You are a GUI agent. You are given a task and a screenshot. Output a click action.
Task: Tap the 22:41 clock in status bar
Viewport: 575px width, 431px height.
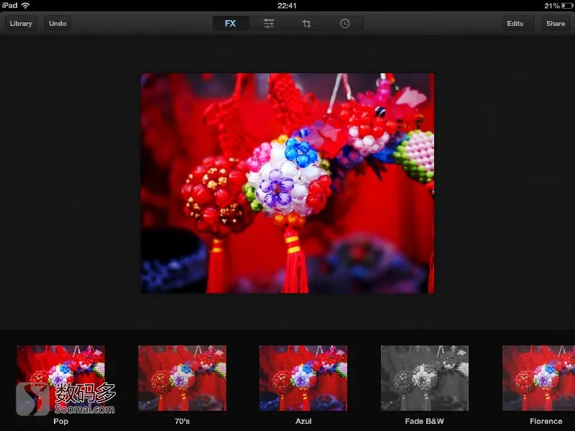(x=287, y=6)
